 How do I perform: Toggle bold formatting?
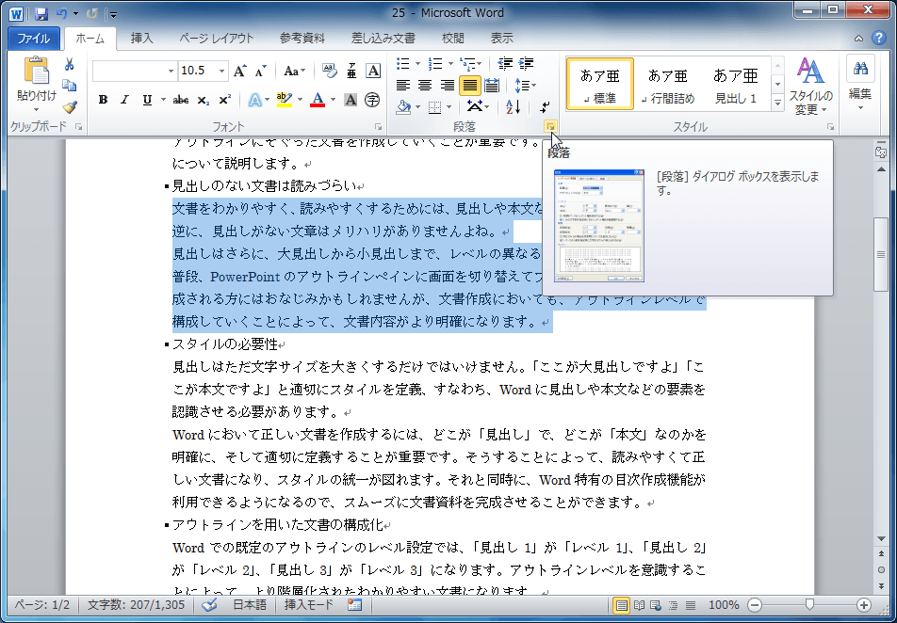coord(104,100)
